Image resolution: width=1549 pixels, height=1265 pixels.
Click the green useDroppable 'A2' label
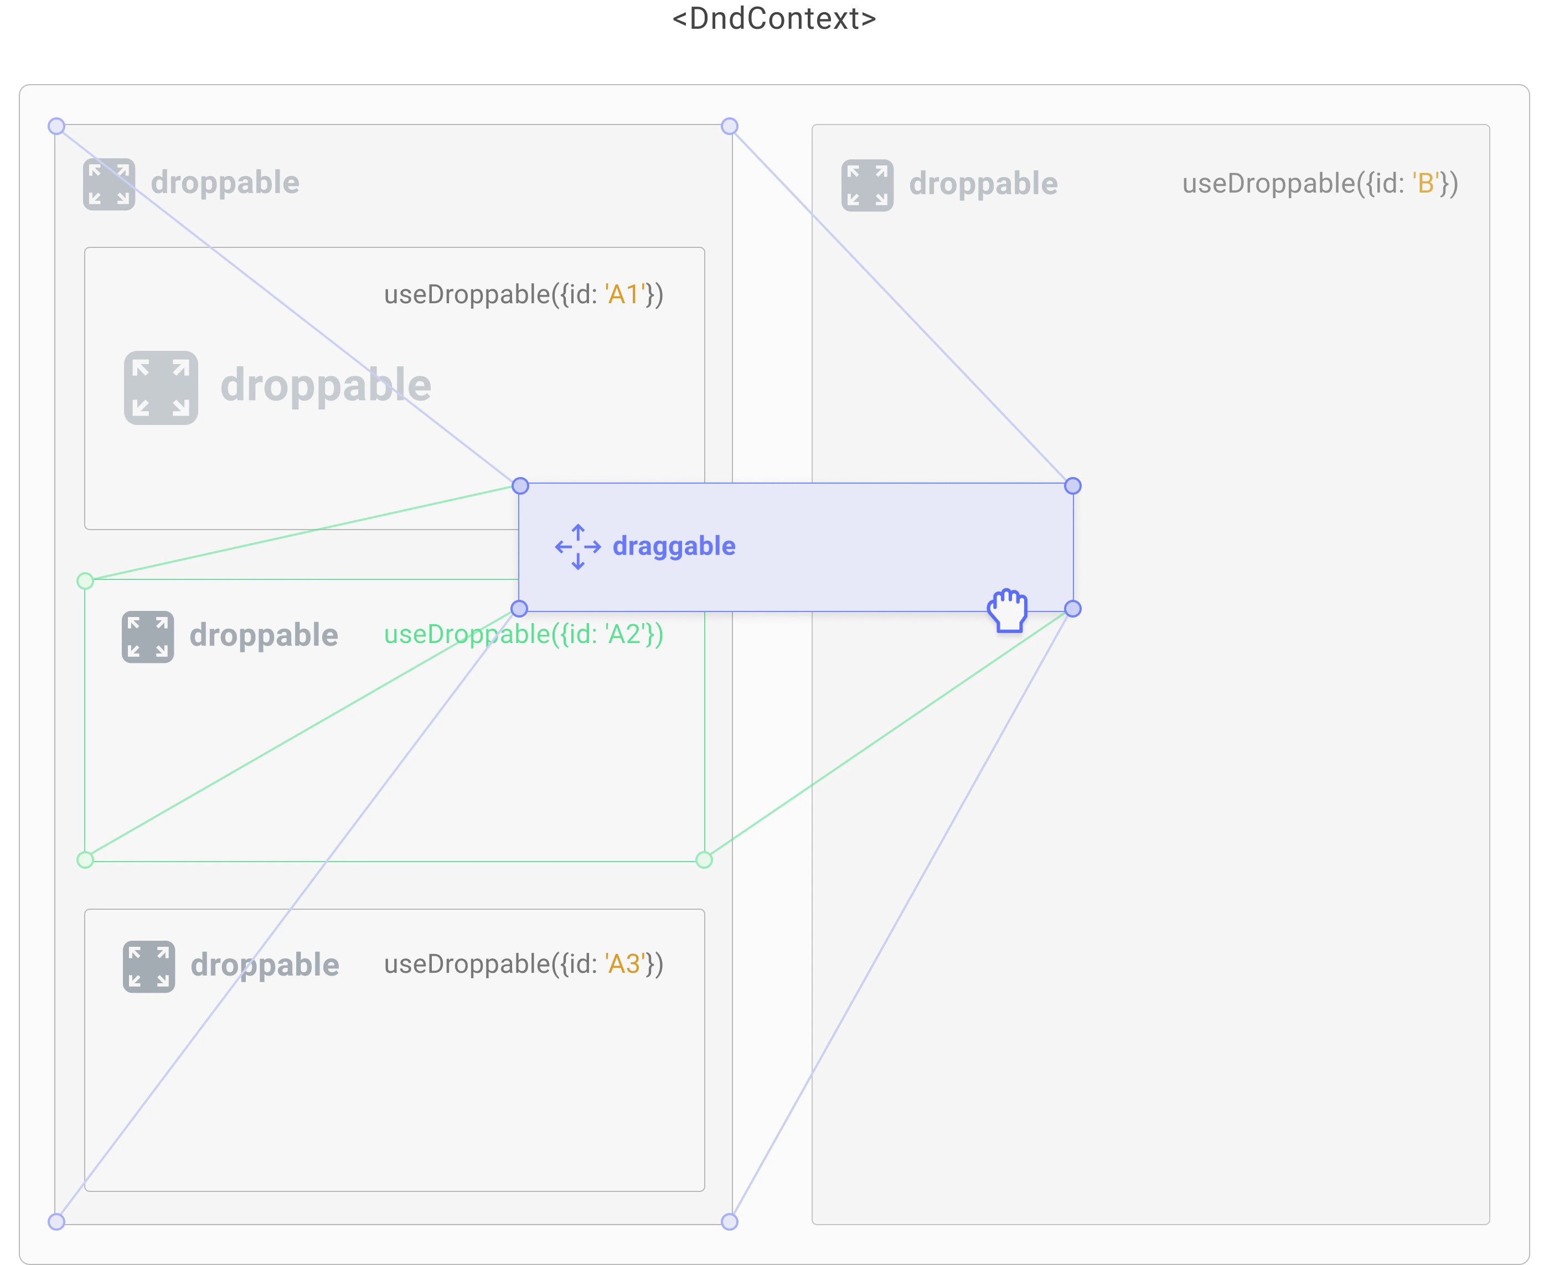(523, 634)
